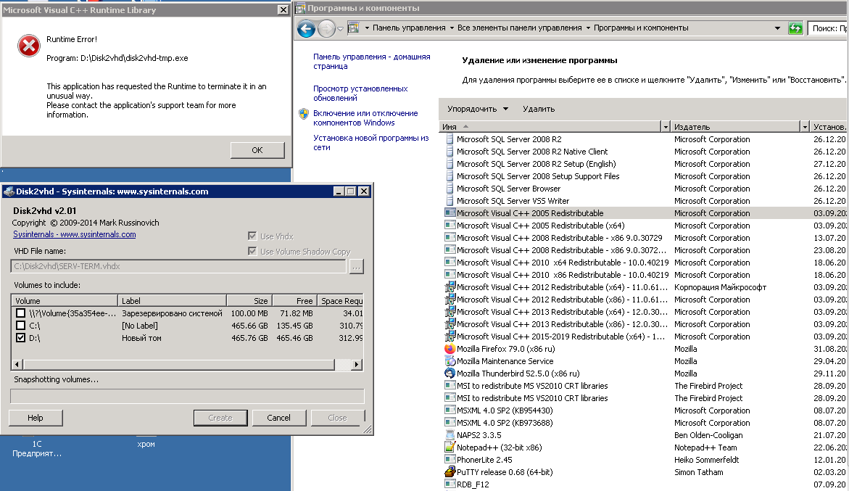Click the Mozilla Firefox 79.0 icon

(450, 349)
